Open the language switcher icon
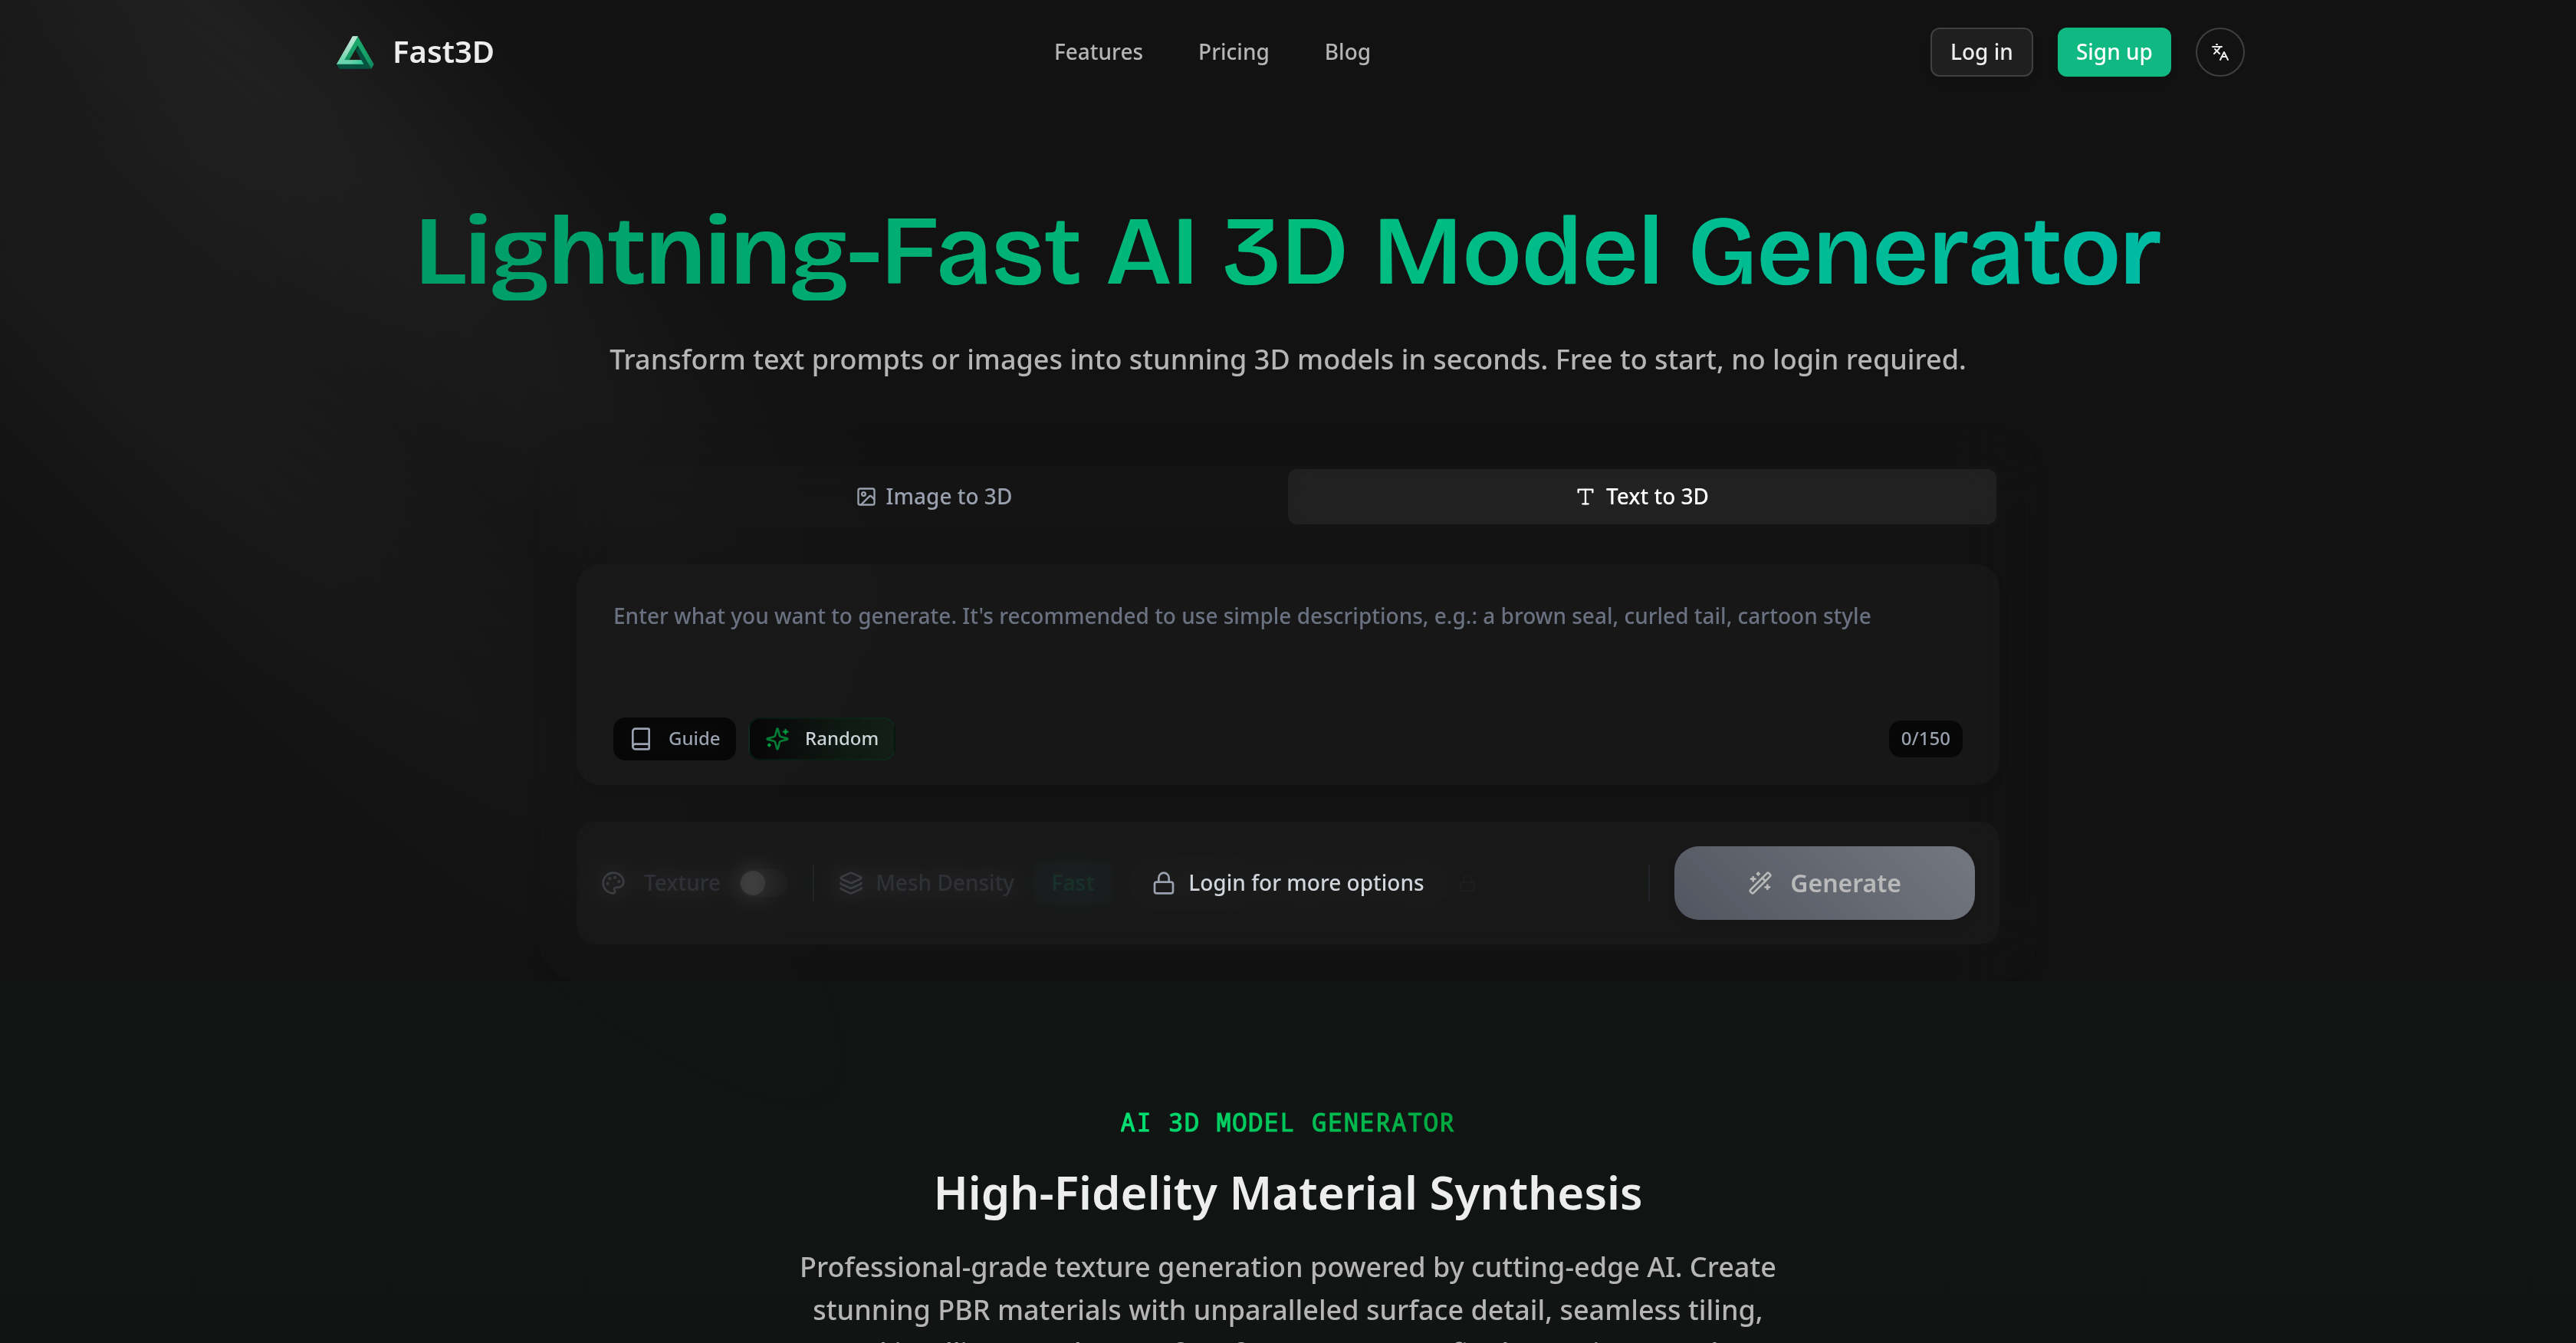This screenshot has width=2576, height=1343. pos(2219,52)
